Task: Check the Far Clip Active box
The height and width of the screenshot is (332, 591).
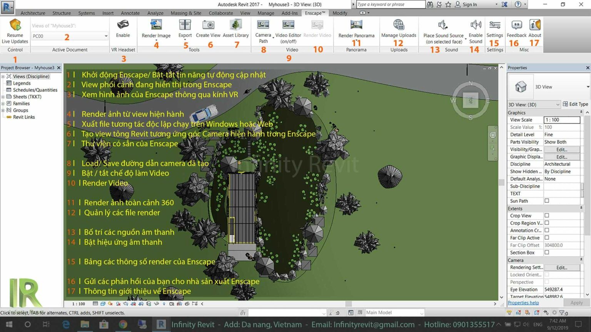Action: click(x=546, y=237)
